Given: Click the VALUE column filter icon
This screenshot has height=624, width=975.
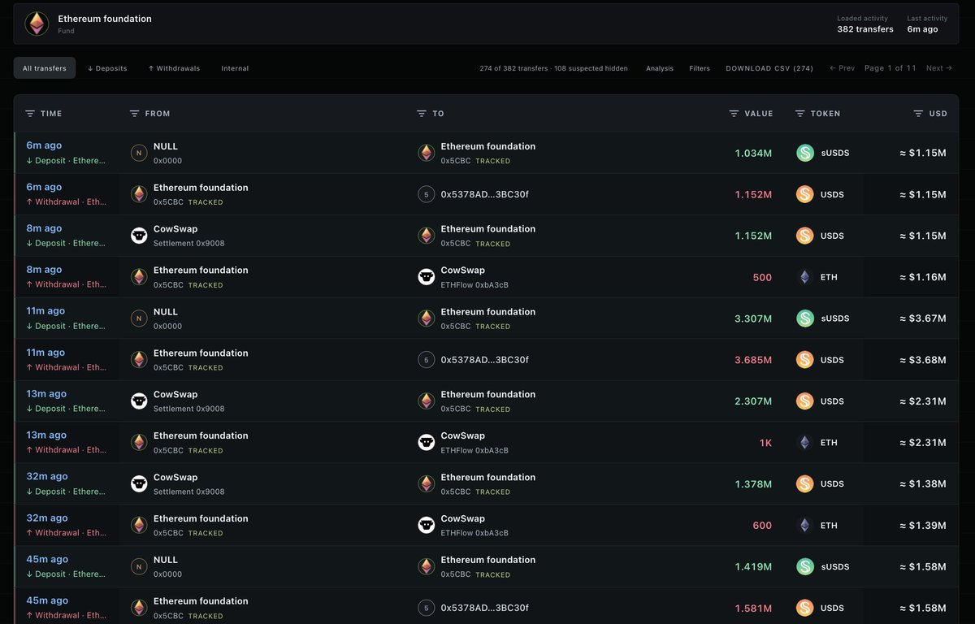Looking at the screenshot, I should [734, 114].
